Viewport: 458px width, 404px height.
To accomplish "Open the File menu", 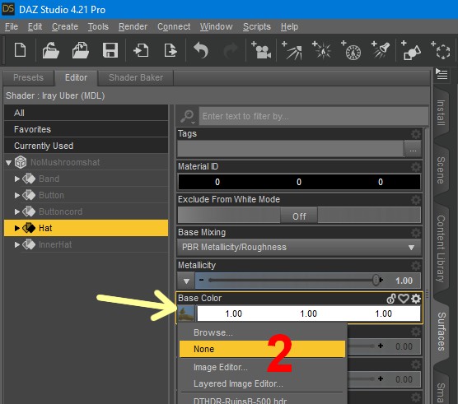I will coord(12,26).
